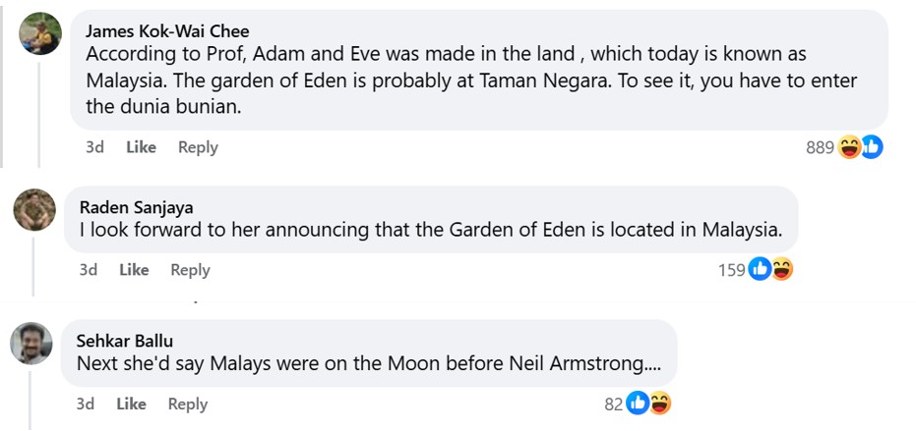Screen dimensions: 916x431
Task: Like Raden Sanjaya's comment
Action: (x=134, y=270)
